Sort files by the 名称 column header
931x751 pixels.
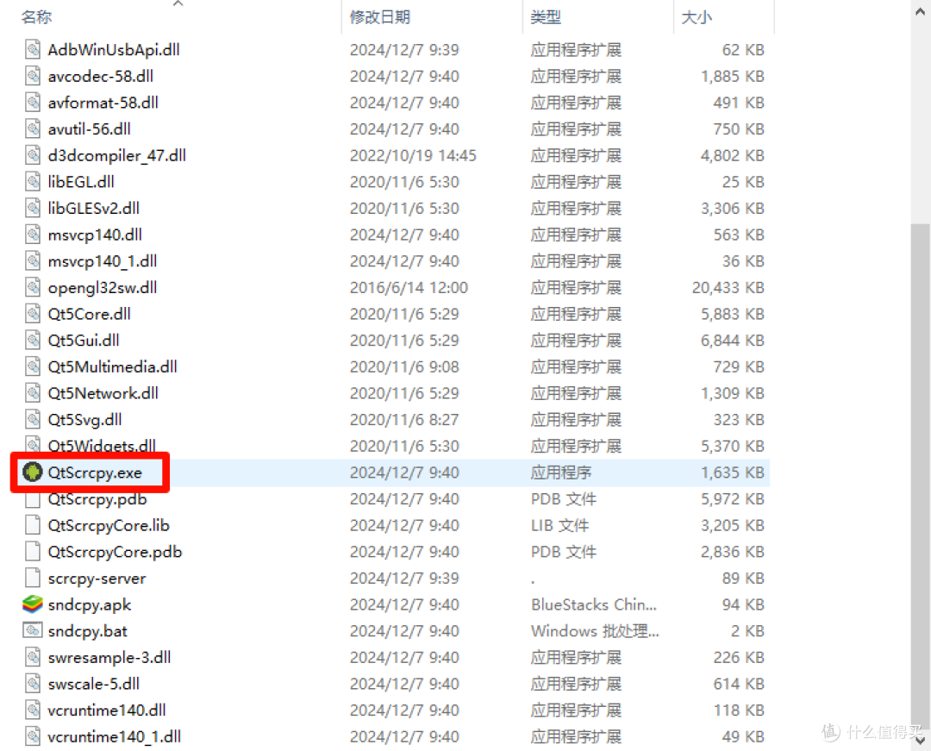coord(37,17)
